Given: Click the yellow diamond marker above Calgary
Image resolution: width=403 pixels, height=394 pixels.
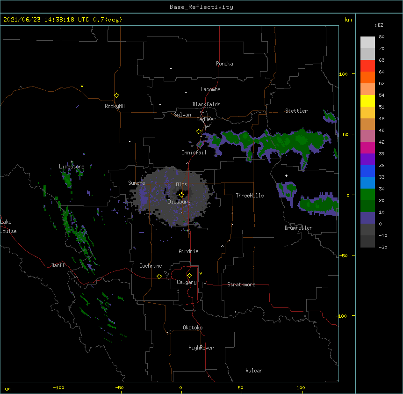Looking at the screenshot, I should (189, 276).
